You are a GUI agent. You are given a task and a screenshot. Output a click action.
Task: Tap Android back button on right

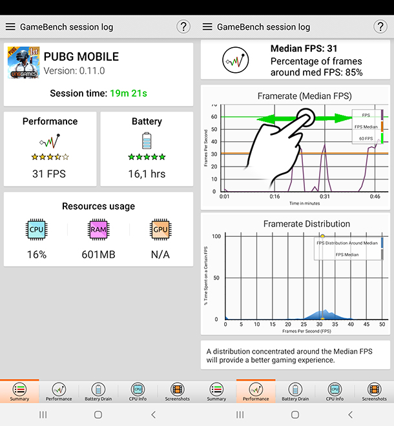tap(350, 414)
